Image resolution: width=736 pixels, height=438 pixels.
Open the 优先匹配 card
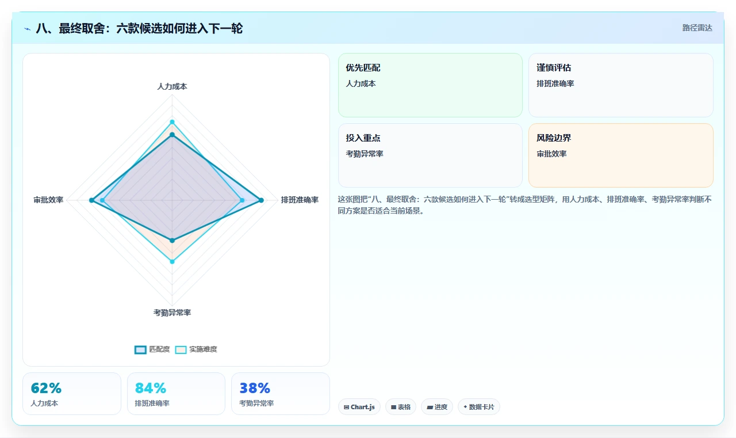[430, 85]
